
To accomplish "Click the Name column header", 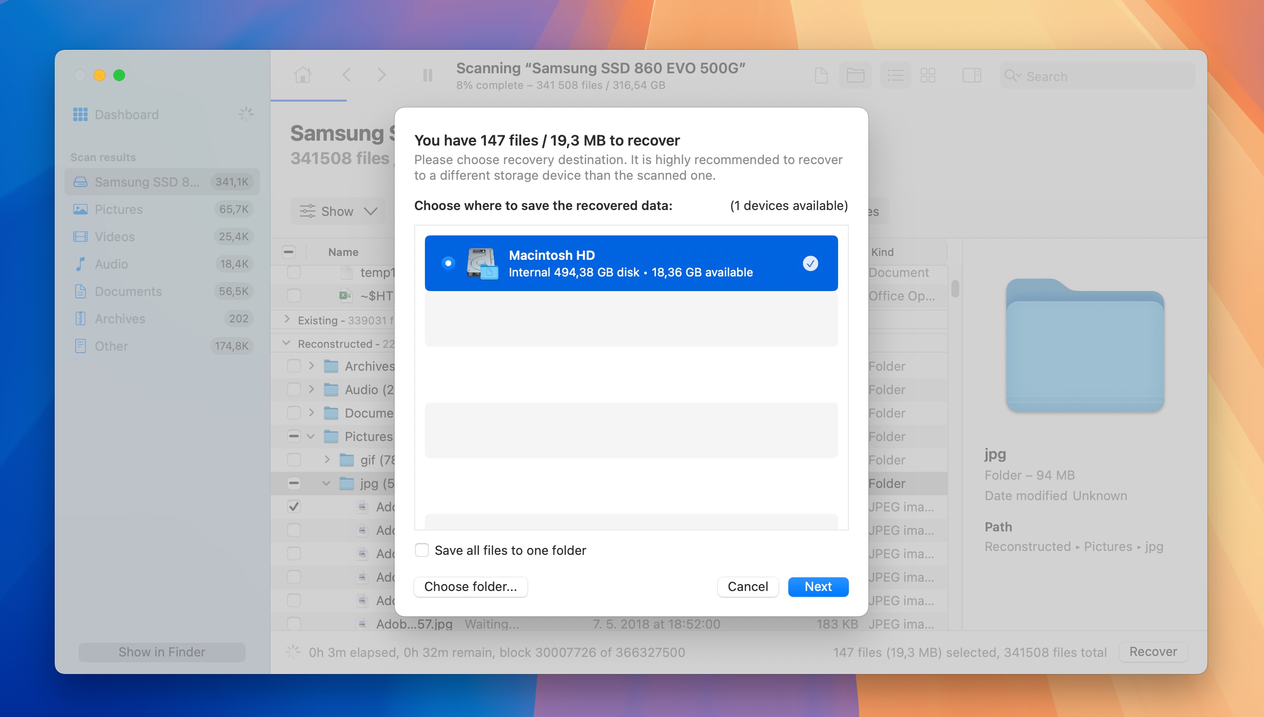I will pyautogui.click(x=343, y=252).
